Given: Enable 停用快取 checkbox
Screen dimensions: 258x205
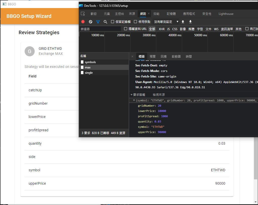Looking at the screenshot, I should click(135, 22).
